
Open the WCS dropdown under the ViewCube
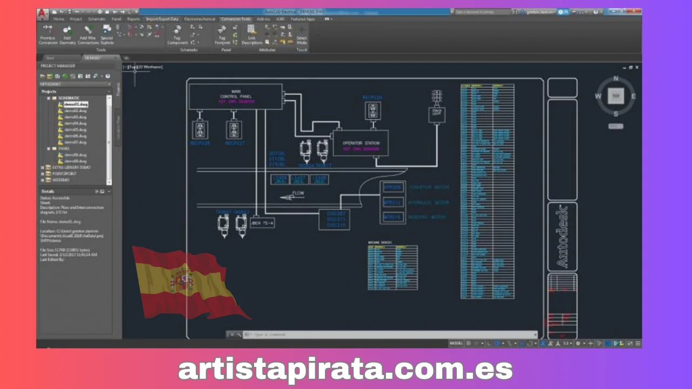click(x=616, y=126)
